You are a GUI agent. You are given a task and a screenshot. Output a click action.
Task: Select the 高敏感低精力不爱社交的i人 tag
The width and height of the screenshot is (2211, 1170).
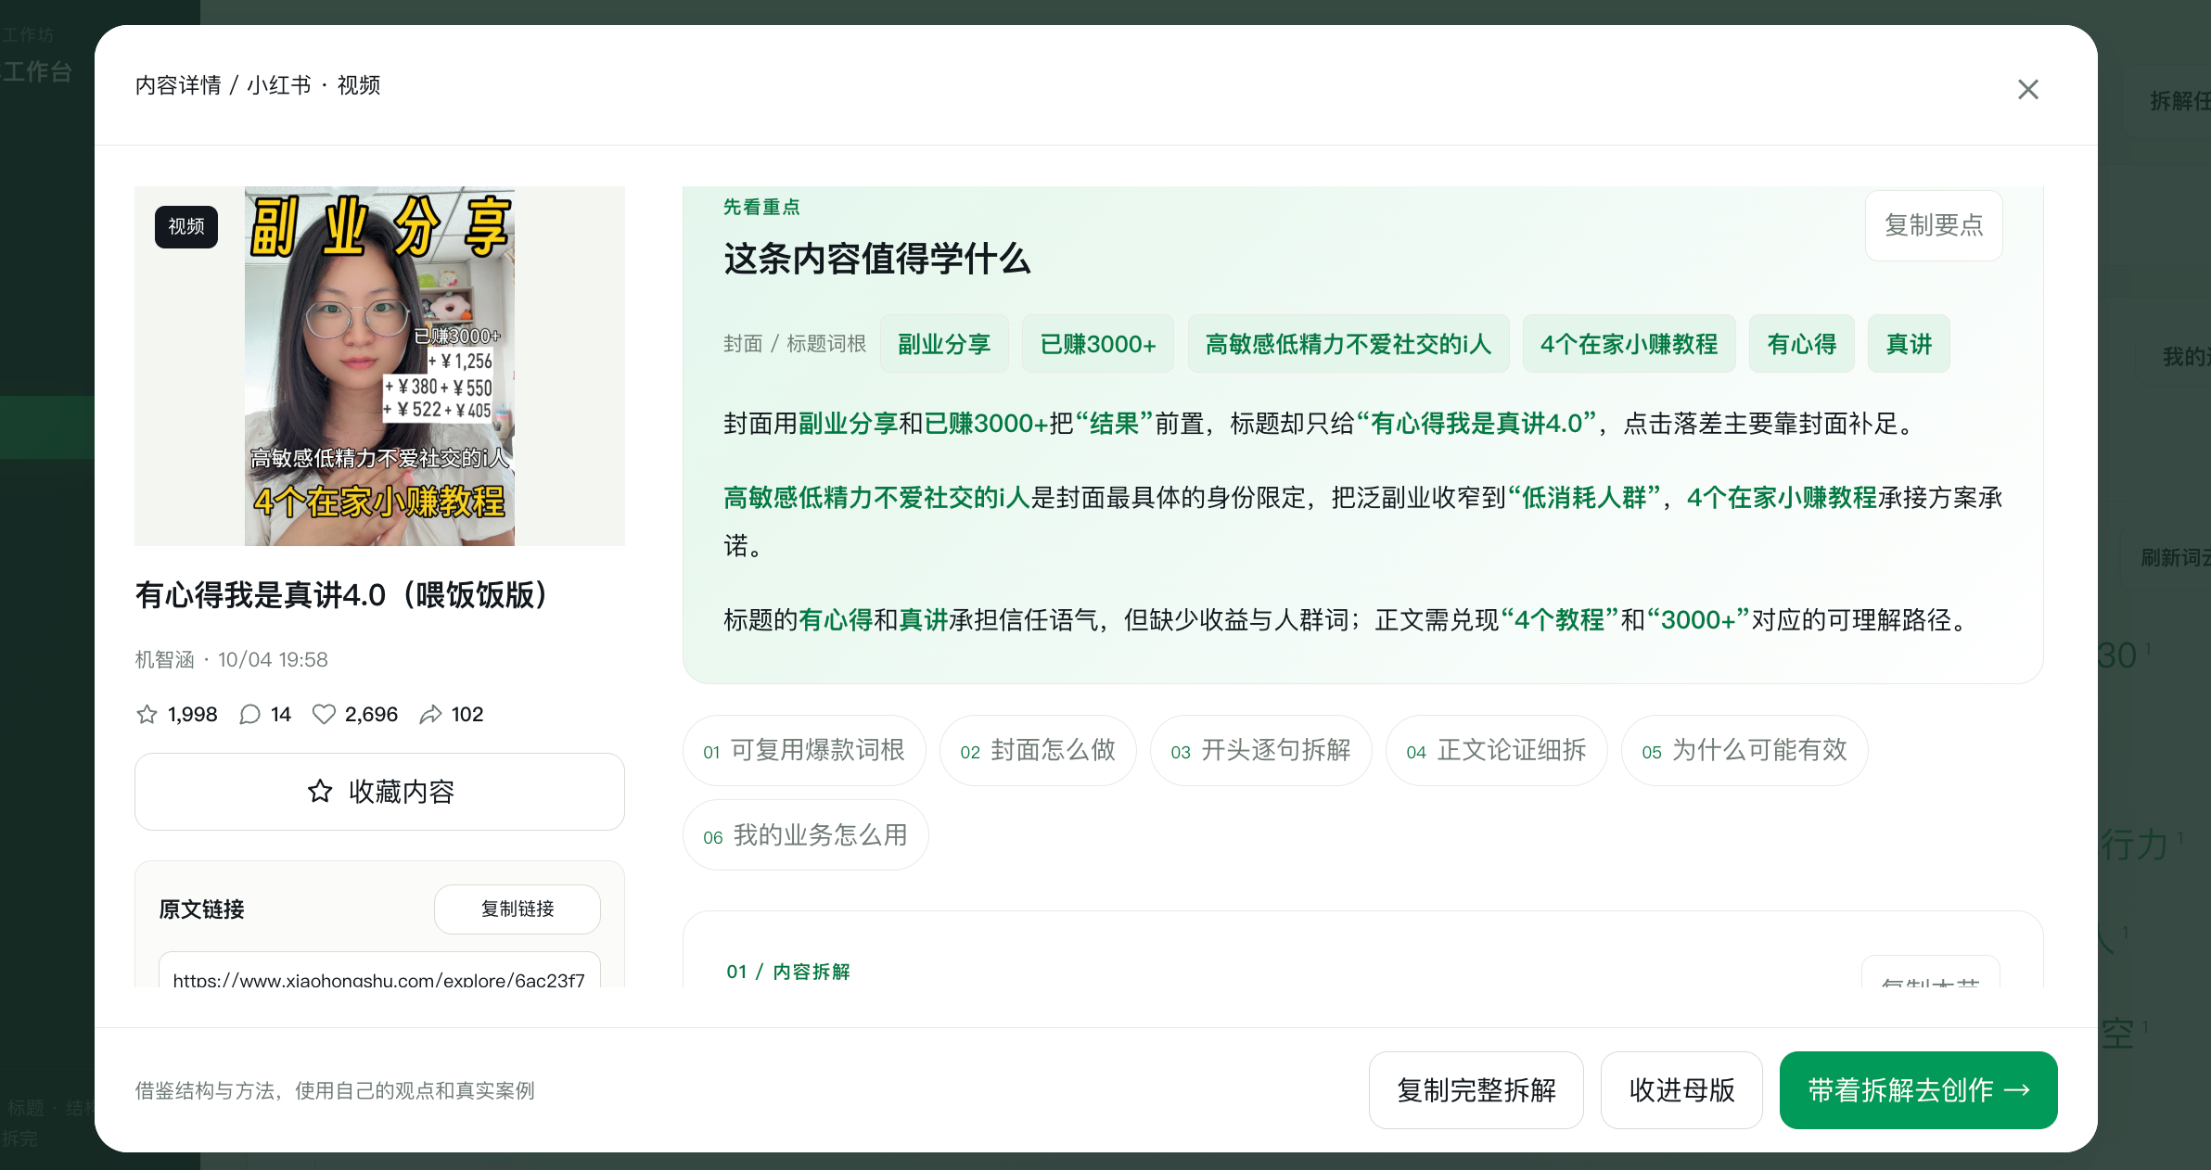coord(1348,344)
